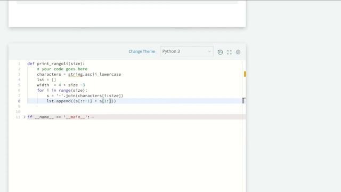
Task: Click the join(characters[i:size]) line
Action: coord(85,95)
